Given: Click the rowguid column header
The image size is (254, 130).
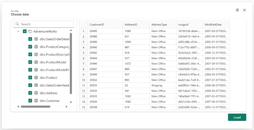Looking at the screenshot, I should [x=190, y=25].
